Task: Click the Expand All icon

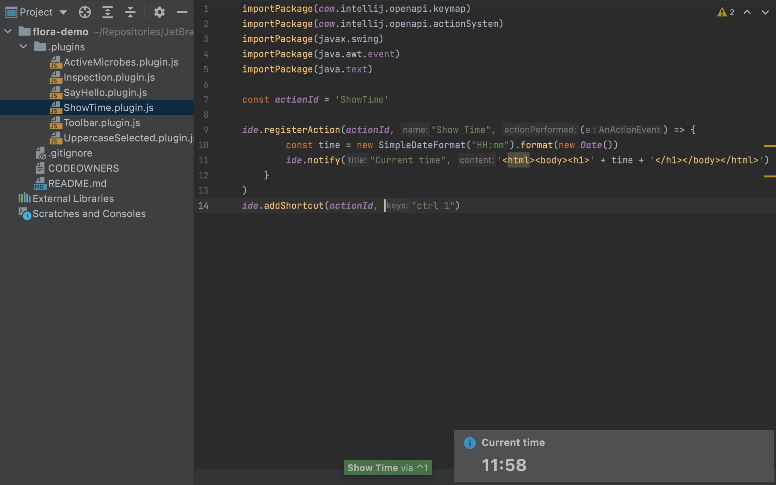Action: [107, 12]
